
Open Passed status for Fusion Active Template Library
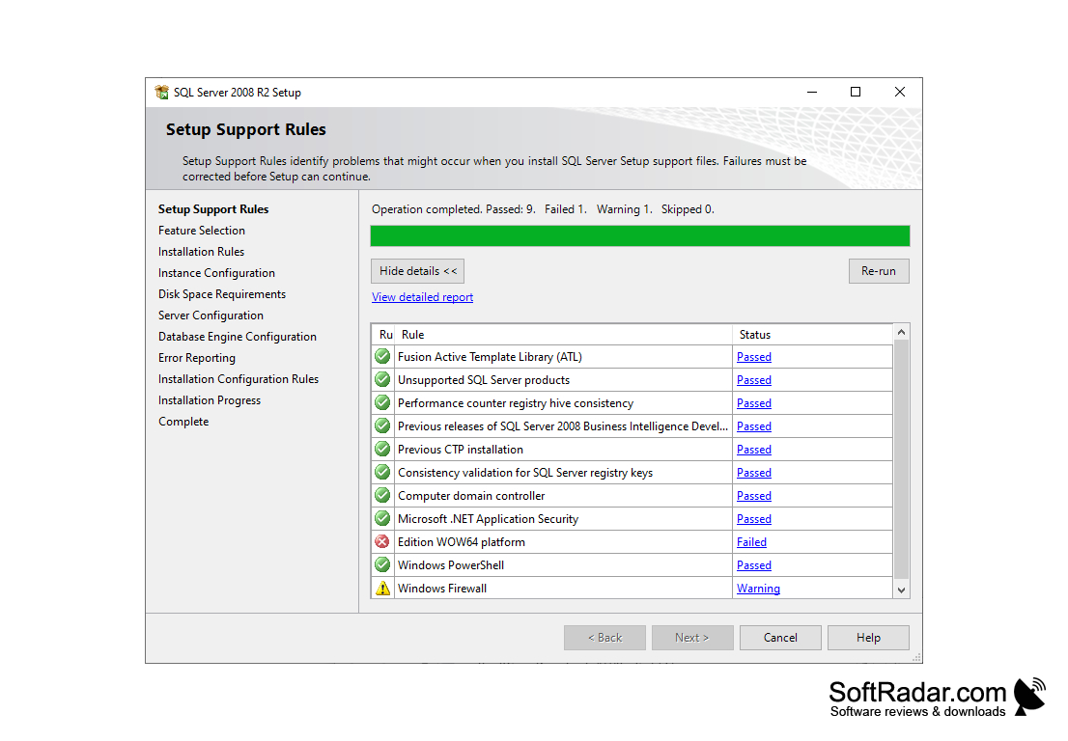click(x=754, y=357)
